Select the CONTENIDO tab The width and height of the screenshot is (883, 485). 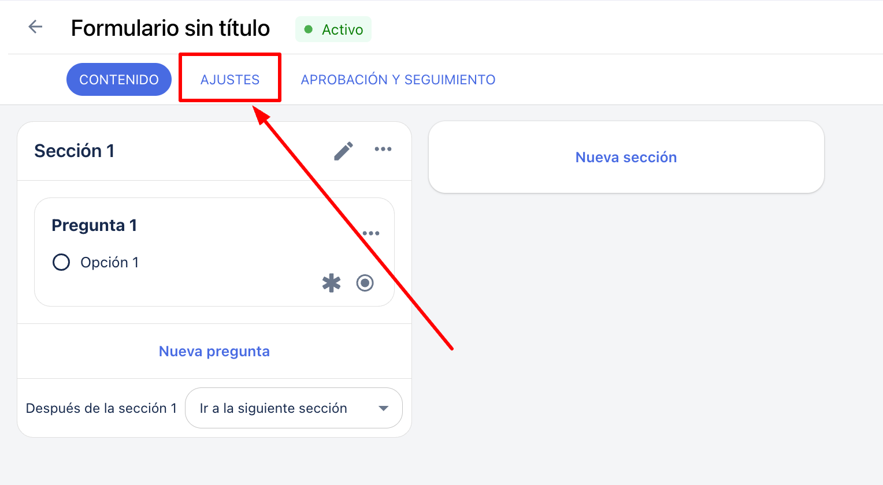pyautogui.click(x=119, y=80)
